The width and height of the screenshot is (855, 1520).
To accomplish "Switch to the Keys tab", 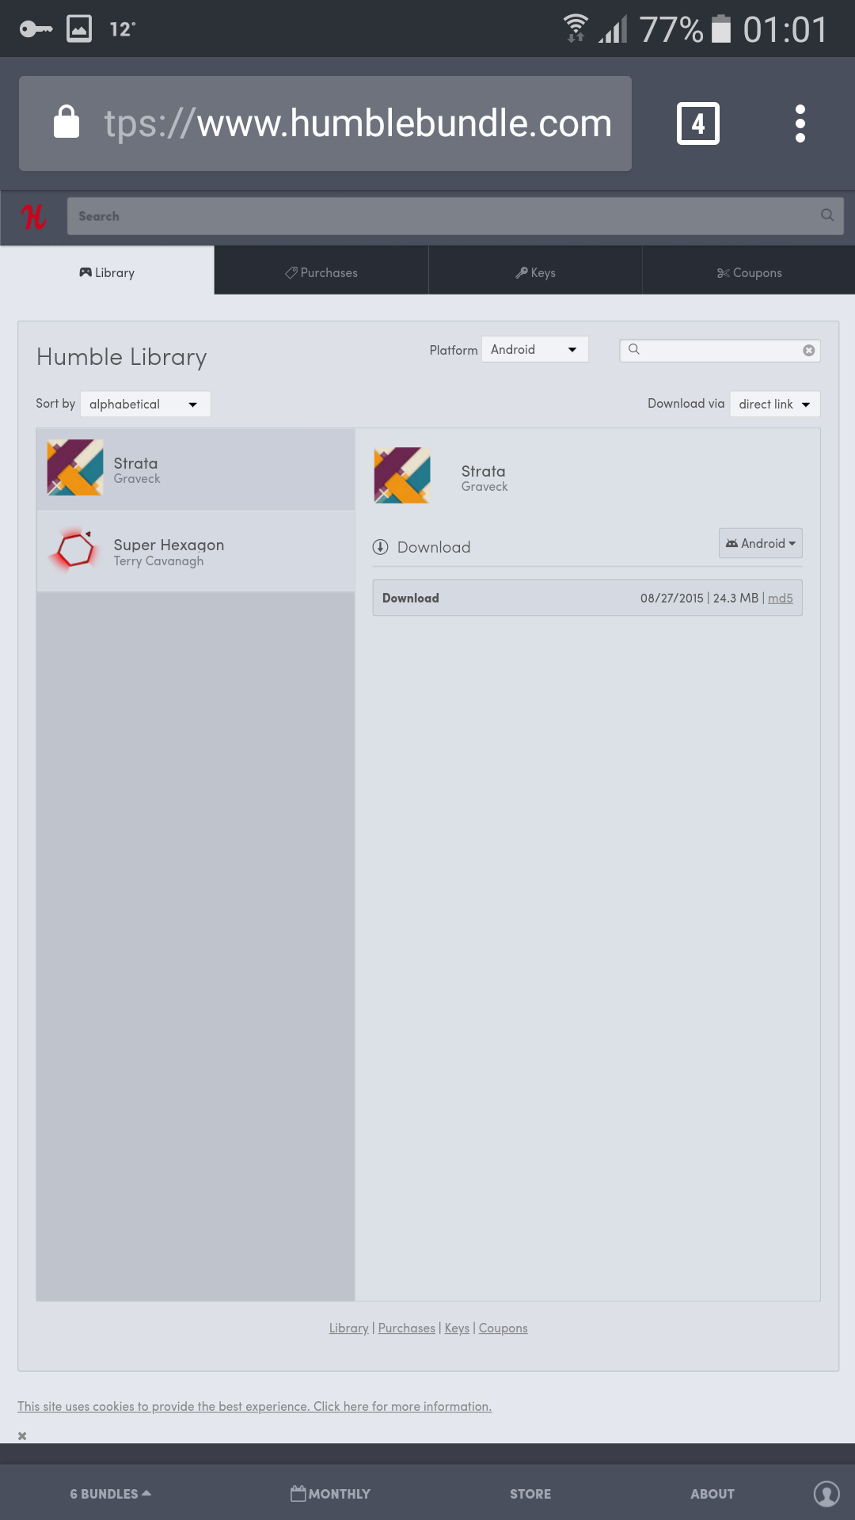I will 535,272.
